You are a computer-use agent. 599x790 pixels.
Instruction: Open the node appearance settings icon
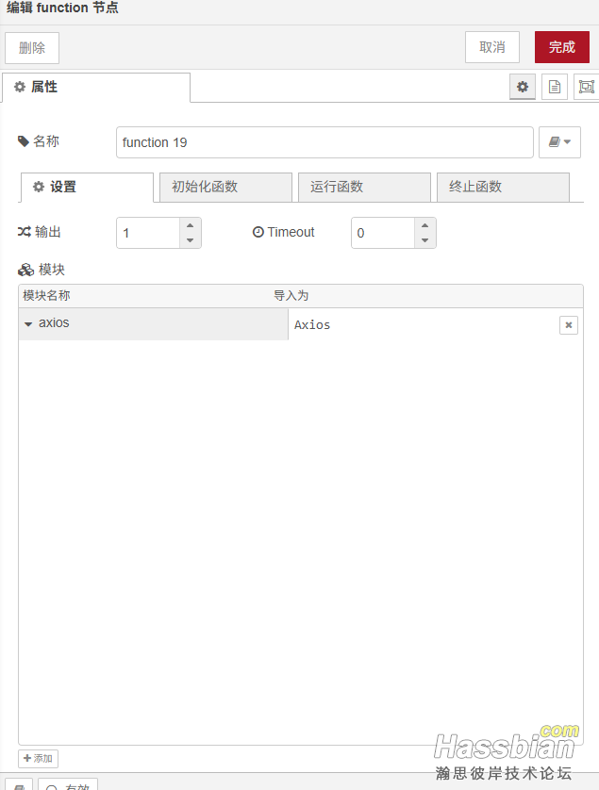click(x=586, y=87)
